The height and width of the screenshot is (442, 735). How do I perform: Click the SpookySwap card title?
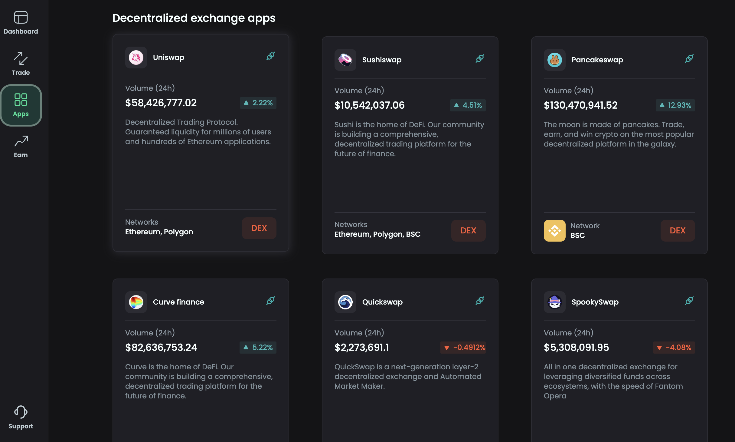pyautogui.click(x=595, y=302)
